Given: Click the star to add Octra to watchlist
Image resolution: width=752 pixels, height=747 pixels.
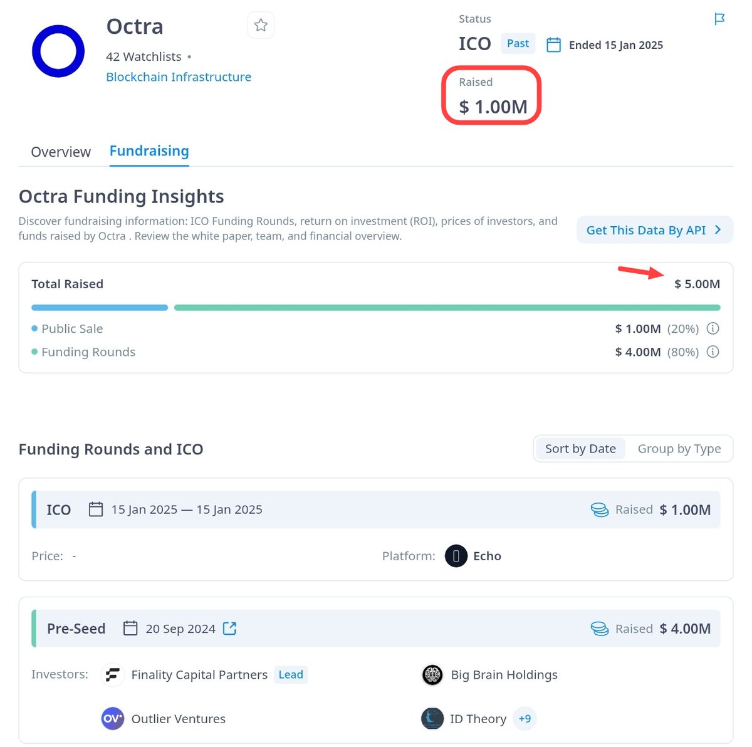Looking at the screenshot, I should tap(261, 26).
